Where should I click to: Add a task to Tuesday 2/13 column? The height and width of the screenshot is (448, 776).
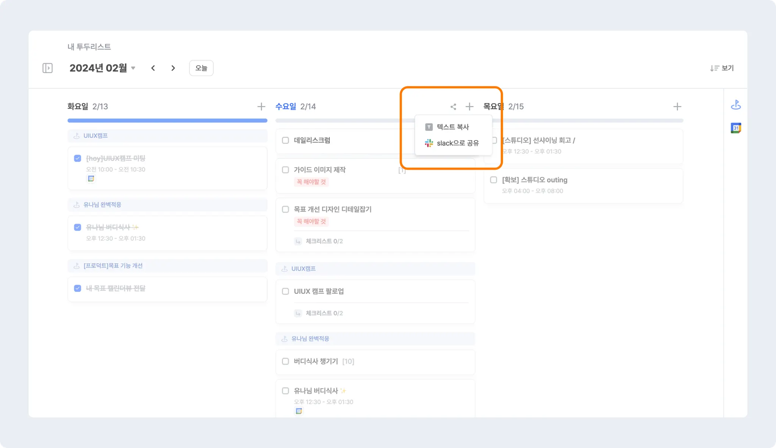coord(261,107)
